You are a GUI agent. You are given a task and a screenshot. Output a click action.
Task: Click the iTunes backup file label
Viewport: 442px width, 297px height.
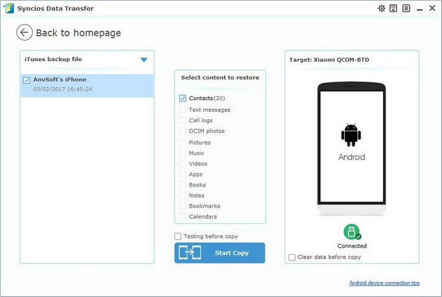tap(53, 59)
